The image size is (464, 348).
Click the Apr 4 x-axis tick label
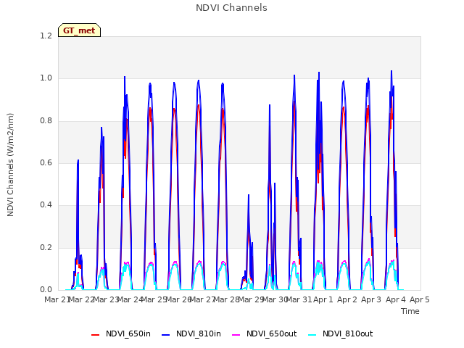pos(396,299)
